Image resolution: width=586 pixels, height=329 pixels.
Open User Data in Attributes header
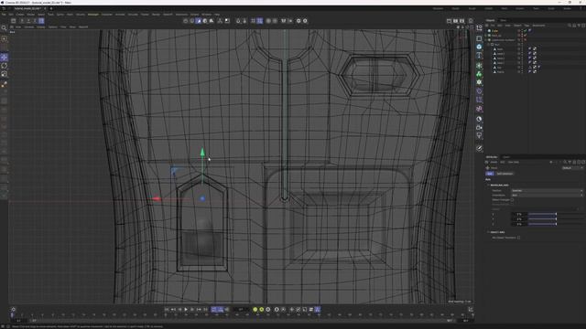coord(513,162)
